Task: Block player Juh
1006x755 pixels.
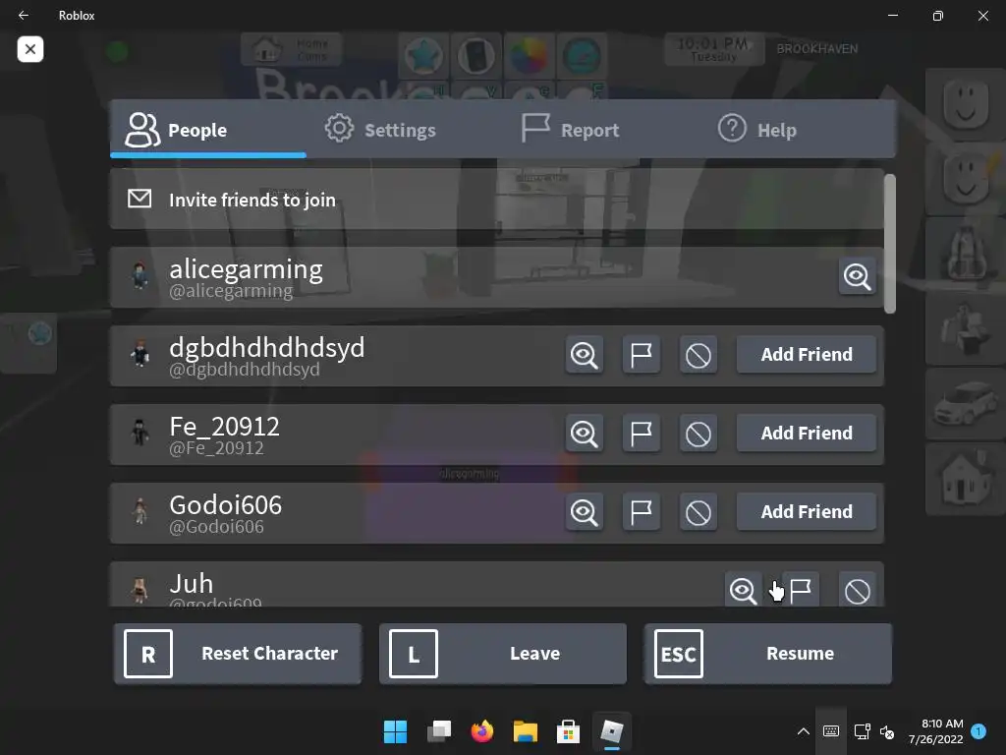Action: click(x=857, y=590)
